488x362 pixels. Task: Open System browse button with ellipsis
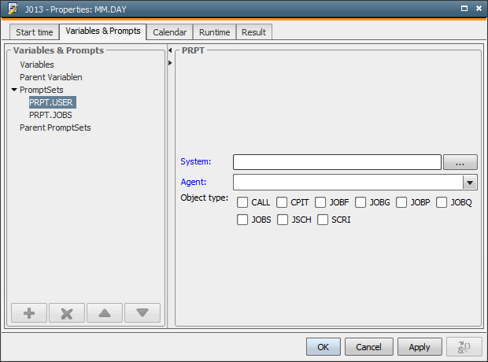[460, 161]
